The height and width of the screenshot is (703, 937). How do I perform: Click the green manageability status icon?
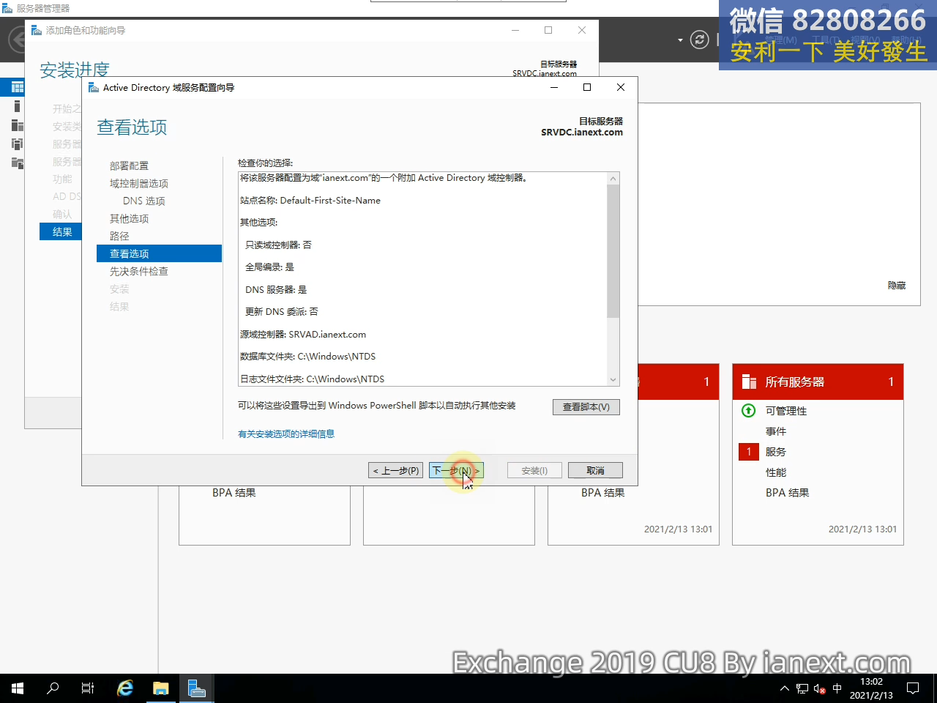coord(748,410)
